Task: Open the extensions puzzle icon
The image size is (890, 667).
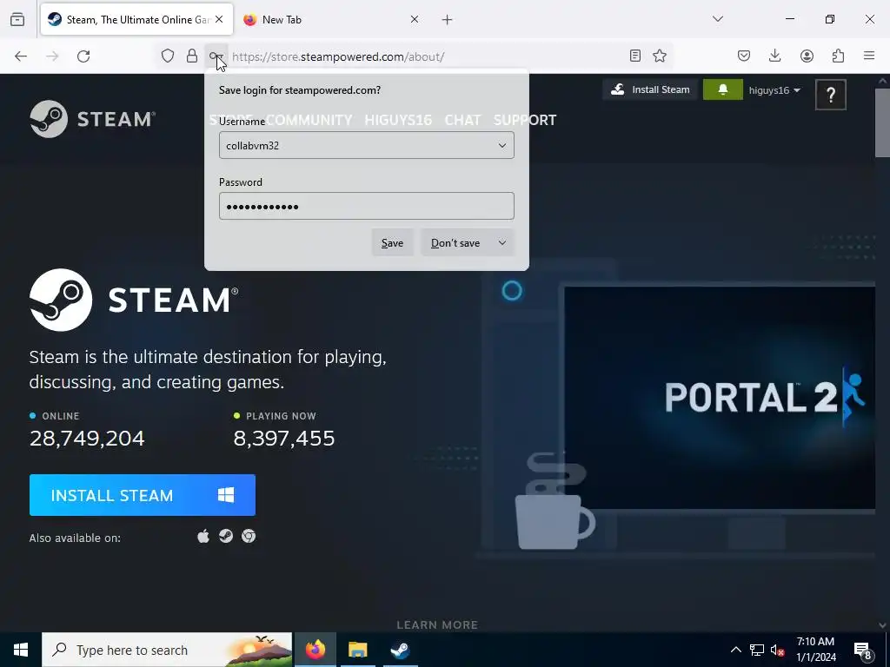Action: [838, 56]
